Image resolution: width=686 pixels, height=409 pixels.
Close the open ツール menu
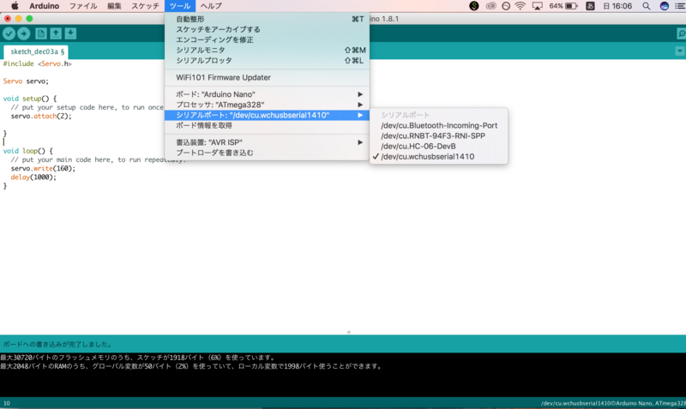pyautogui.click(x=180, y=6)
